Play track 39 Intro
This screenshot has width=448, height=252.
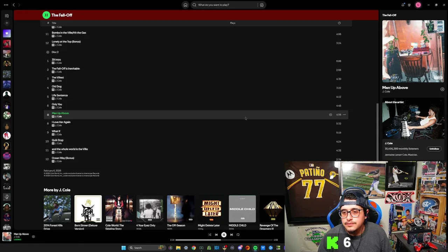point(56,60)
